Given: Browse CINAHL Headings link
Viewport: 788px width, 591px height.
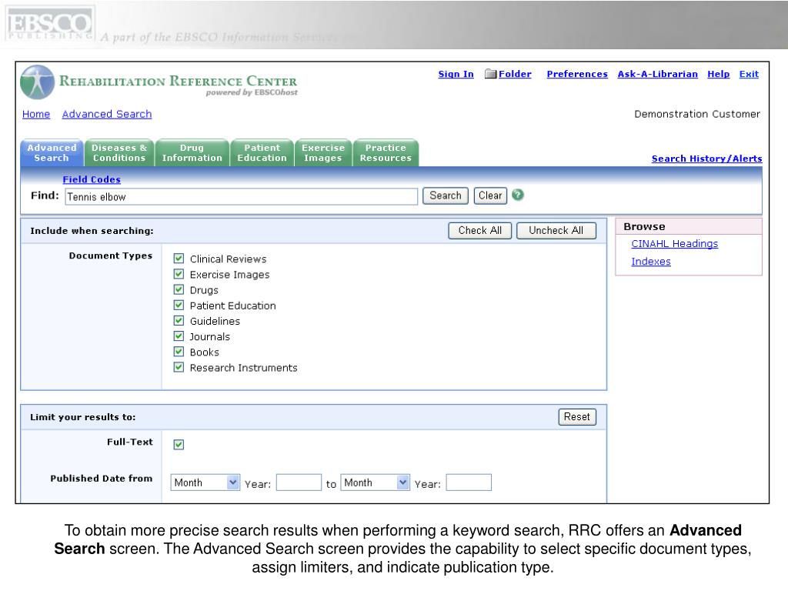Looking at the screenshot, I should coord(674,244).
